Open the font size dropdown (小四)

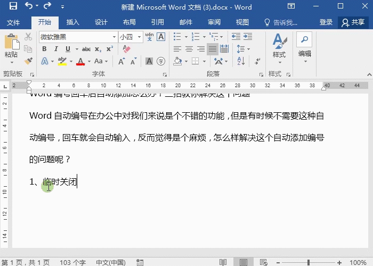point(140,37)
